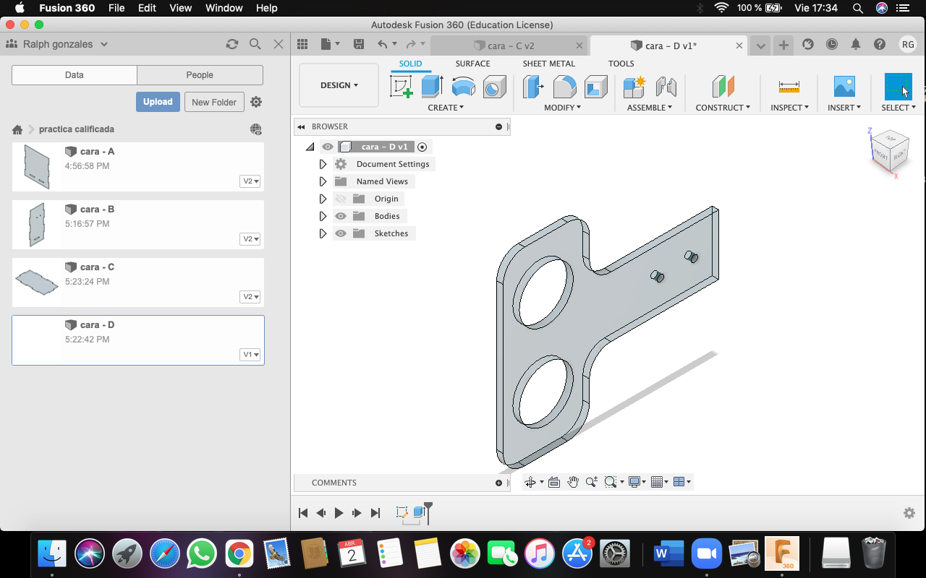
Task: Open the Help question mark
Action: coord(880,44)
